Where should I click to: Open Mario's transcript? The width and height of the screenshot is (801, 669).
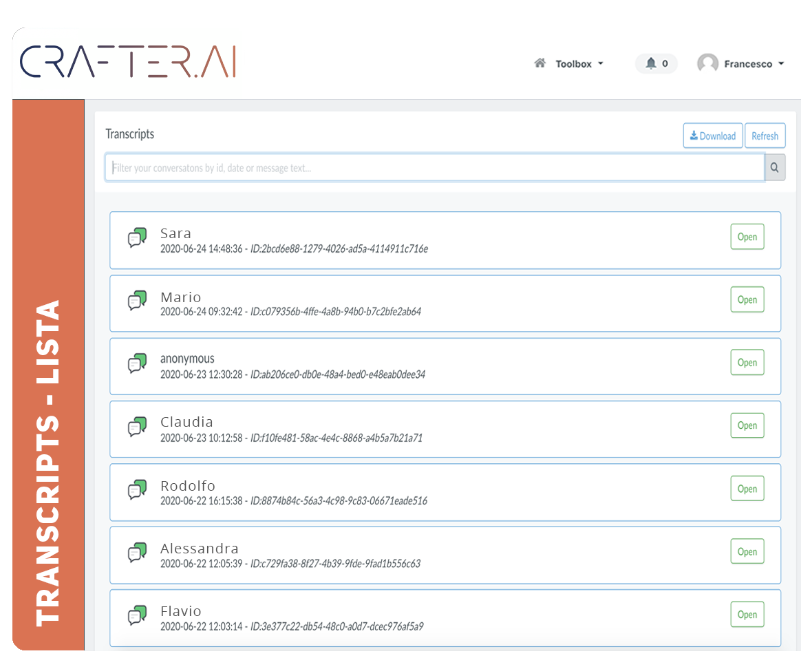pos(747,299)
